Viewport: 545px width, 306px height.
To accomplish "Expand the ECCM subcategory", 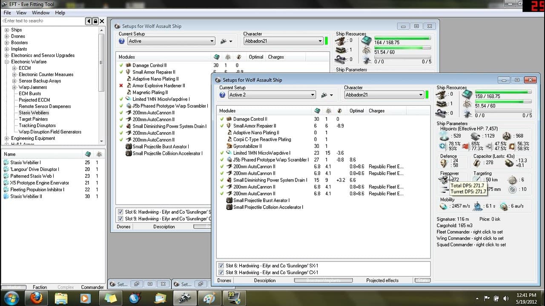I will click(14, 68).
